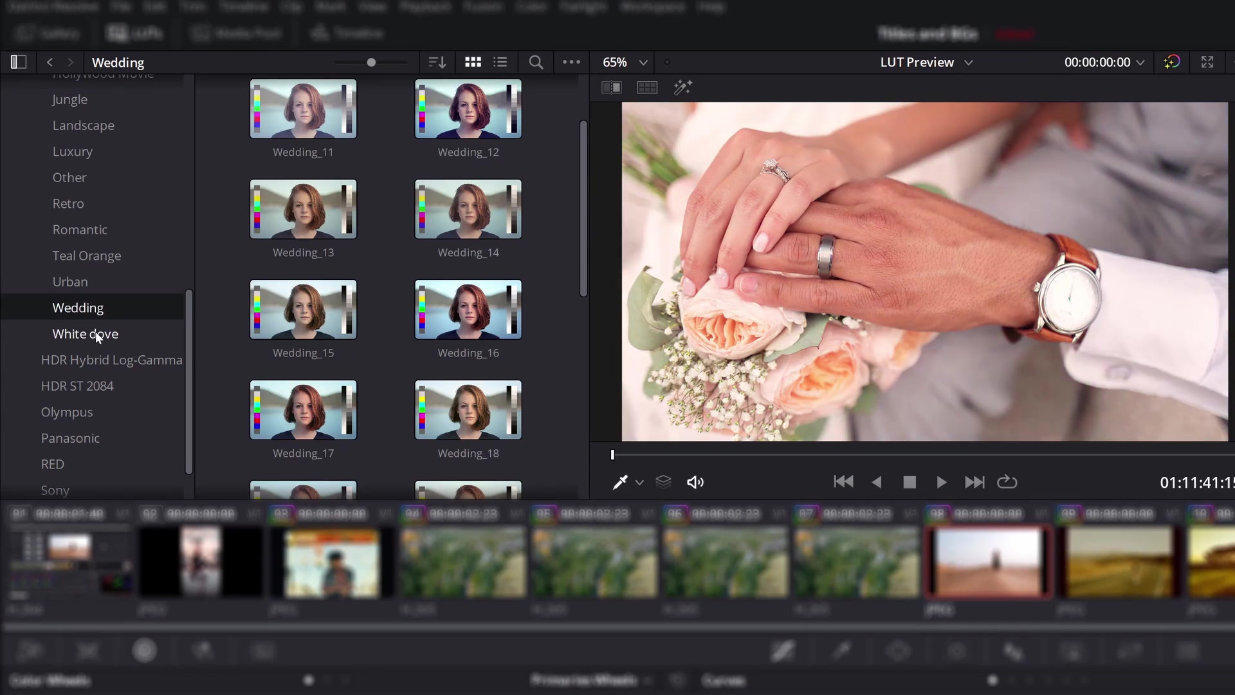This screenshot has width=1235, height=695.
Task: Click stop button in transport controls
Action: (908, 481)
